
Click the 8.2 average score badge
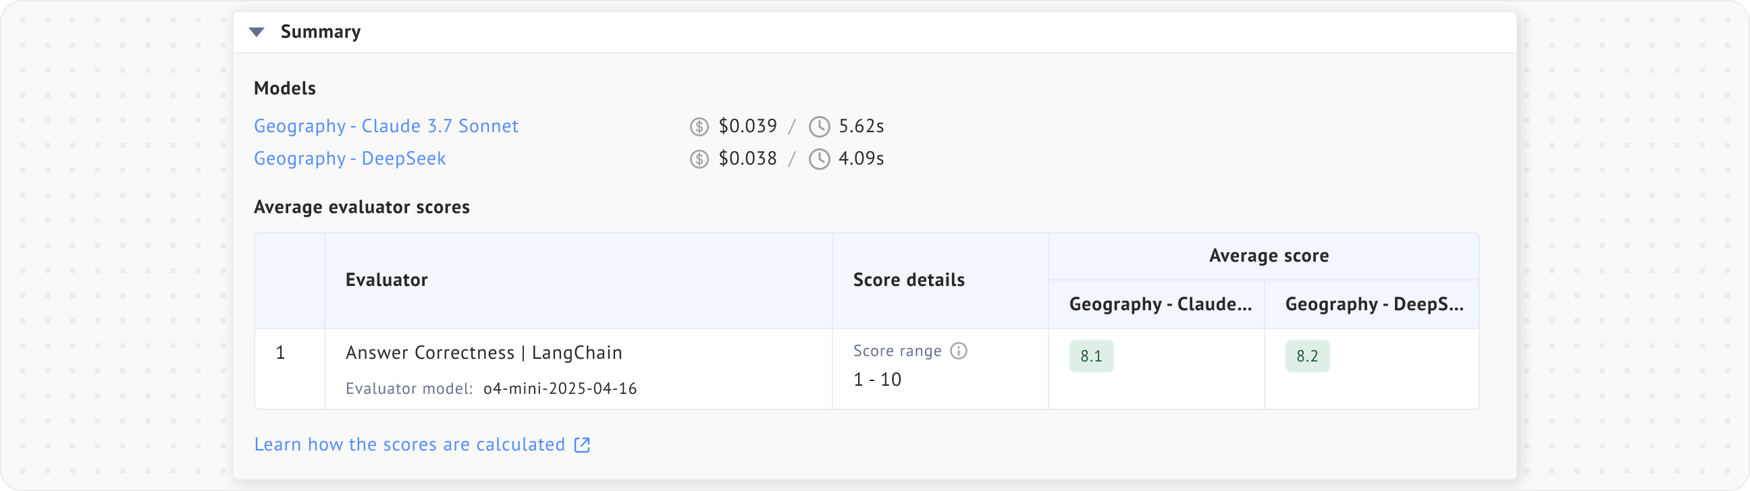[1307, 356]
